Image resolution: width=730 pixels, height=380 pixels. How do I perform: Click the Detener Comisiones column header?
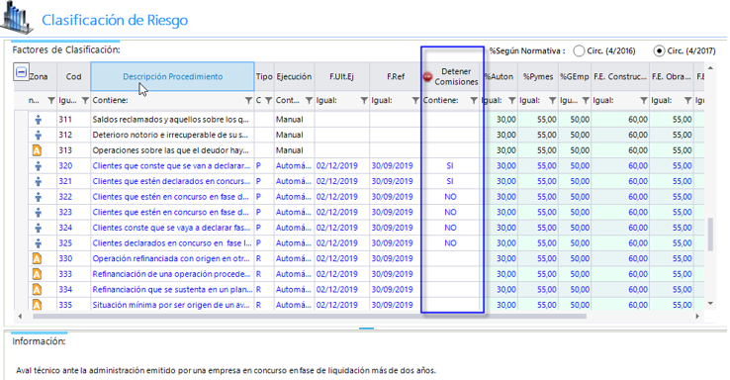(451, 76)
